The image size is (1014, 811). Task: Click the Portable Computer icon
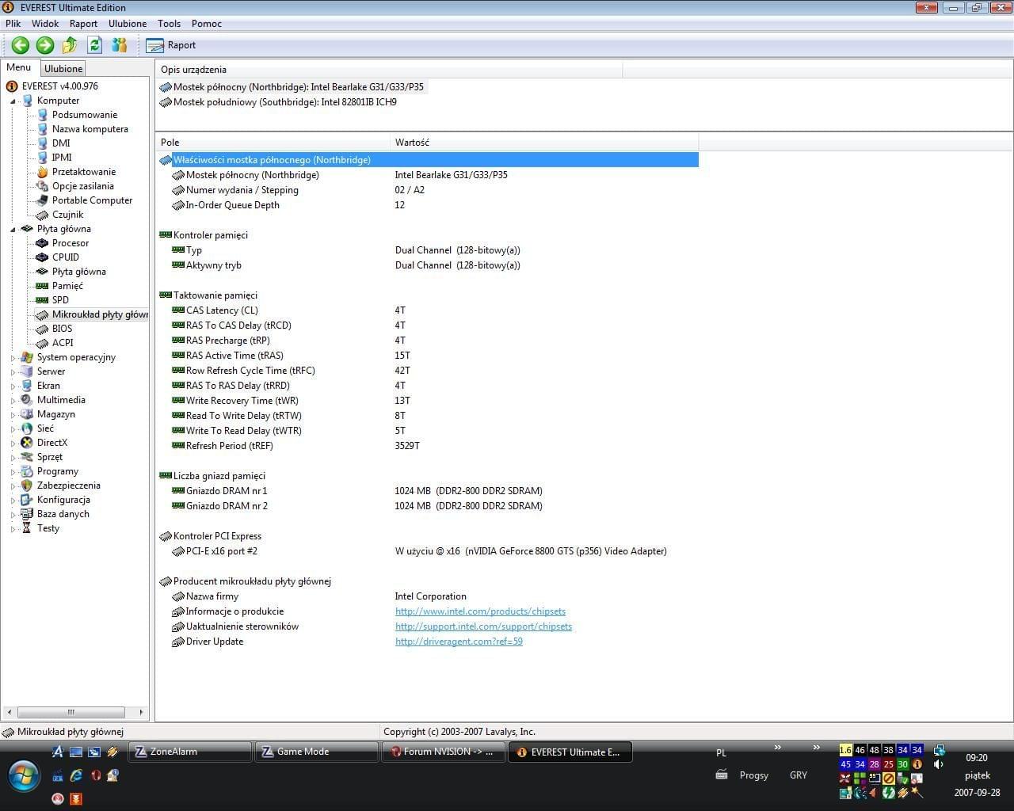pos(43,200)
